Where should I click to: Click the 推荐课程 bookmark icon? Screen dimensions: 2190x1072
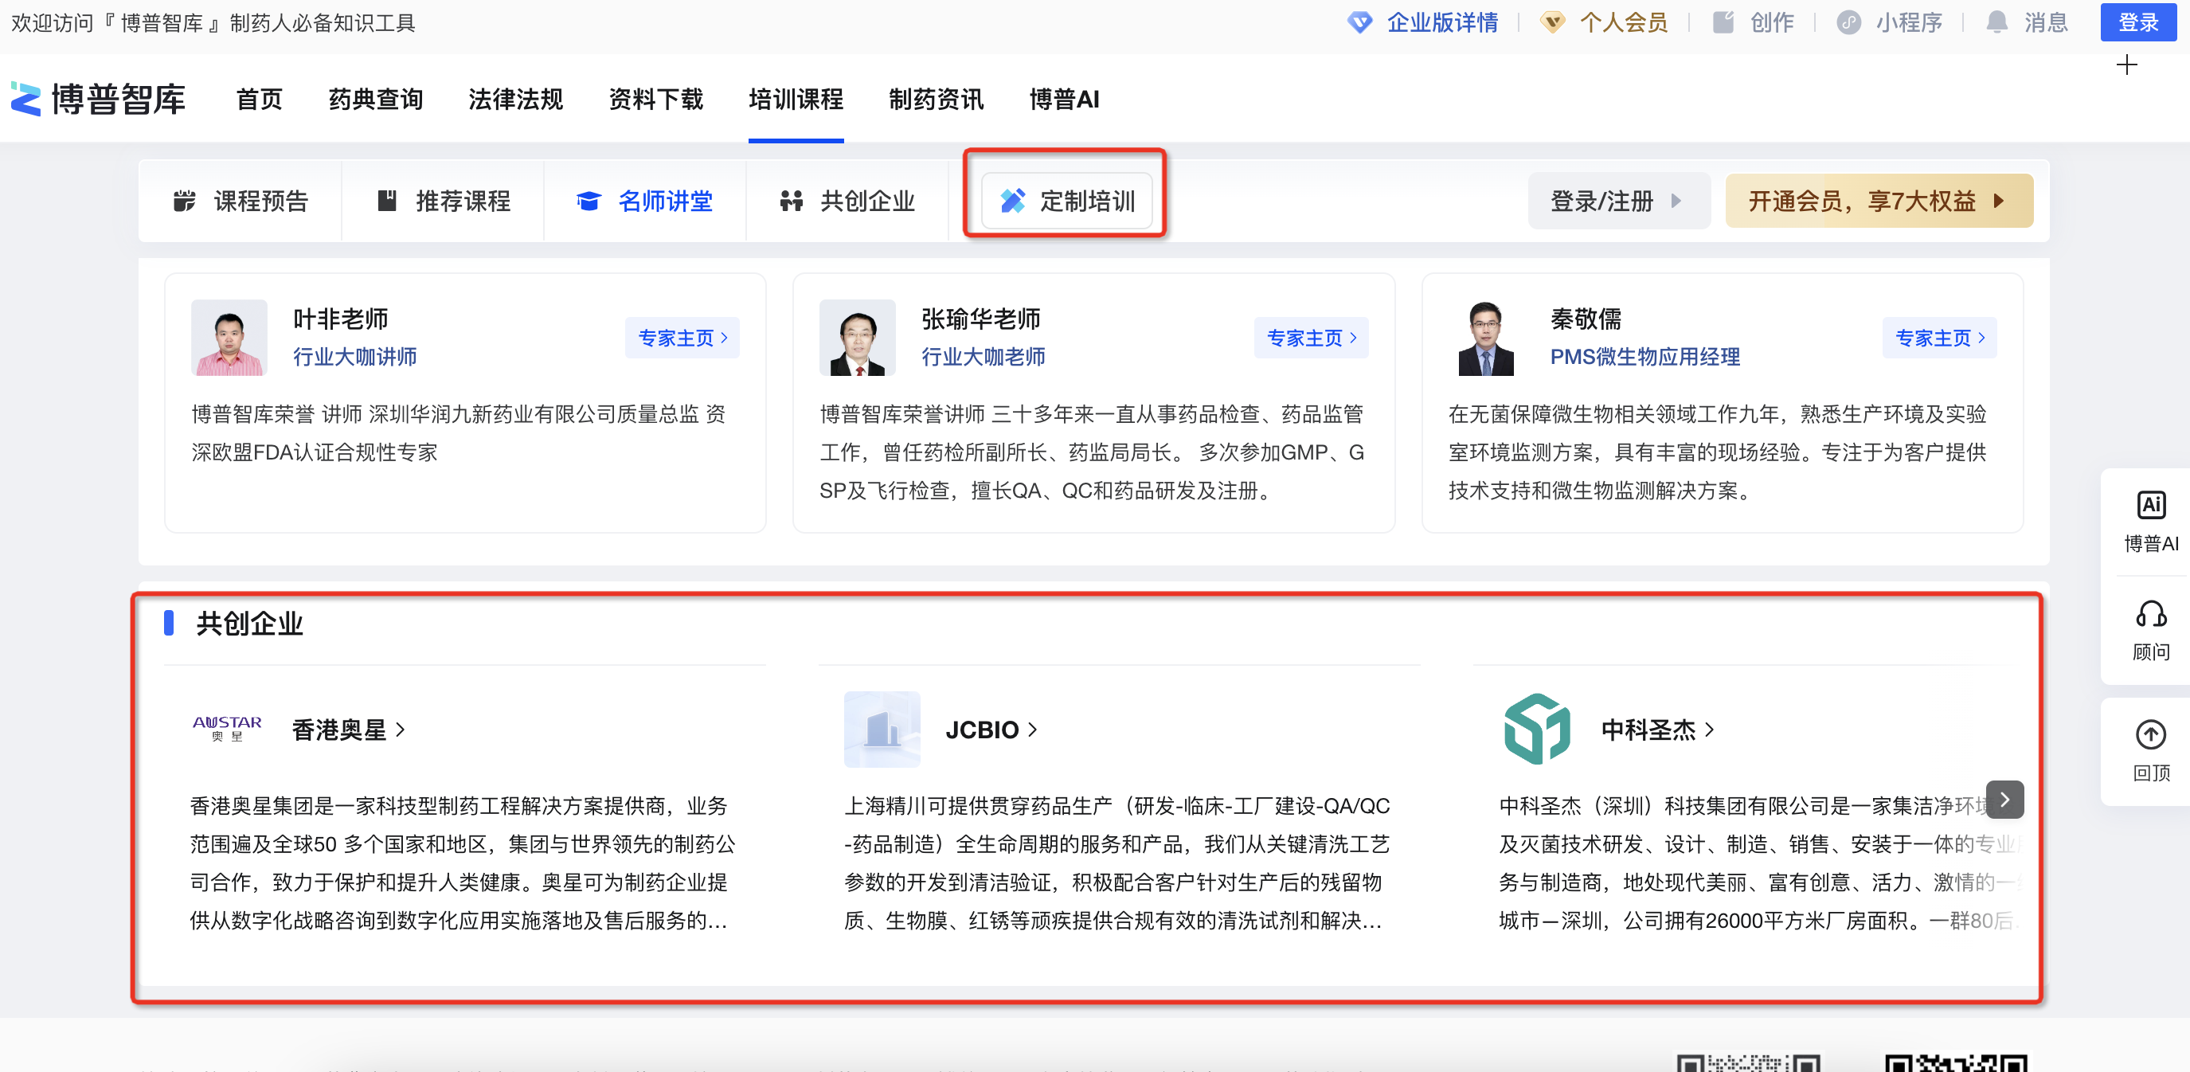pyautogui.click(x=387, y=201)
